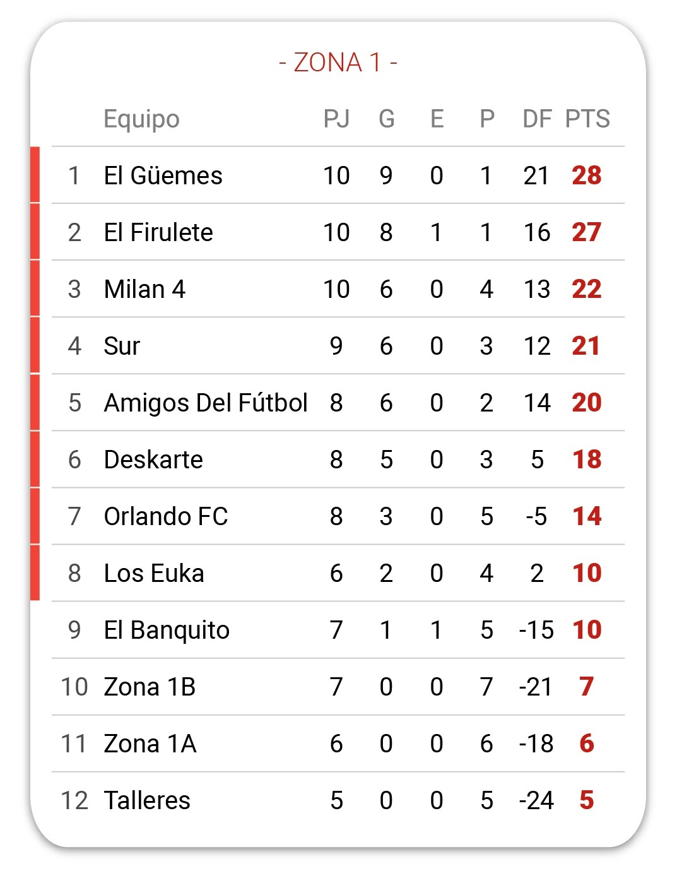Viewport: 677px width, 883px height.
Task: Click the Equipo column header
Action: [x=141, y=119]
